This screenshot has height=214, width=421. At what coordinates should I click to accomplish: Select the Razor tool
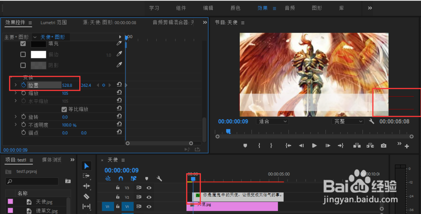[86, 196]
